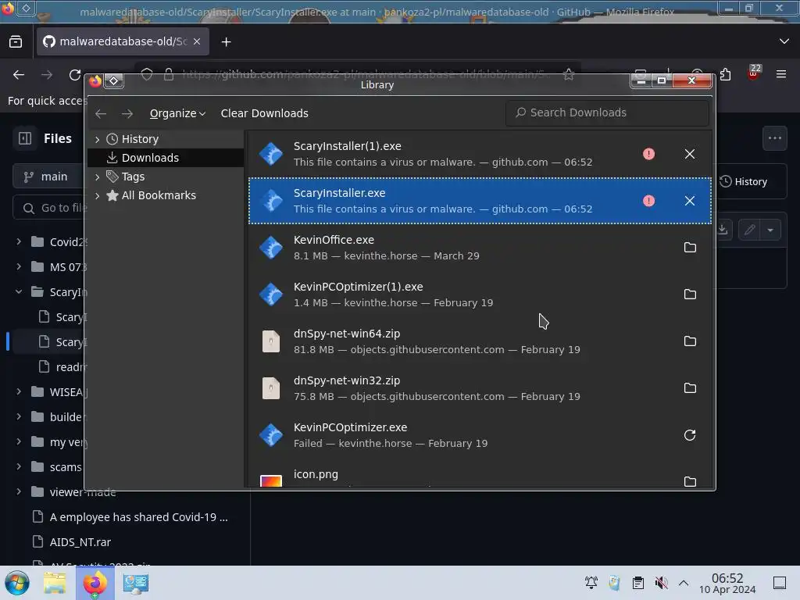Screen dimensions: 800x600
Task: Open containing folder for KevinPCOptimizer(1).exe
Action: click(689, 295)
